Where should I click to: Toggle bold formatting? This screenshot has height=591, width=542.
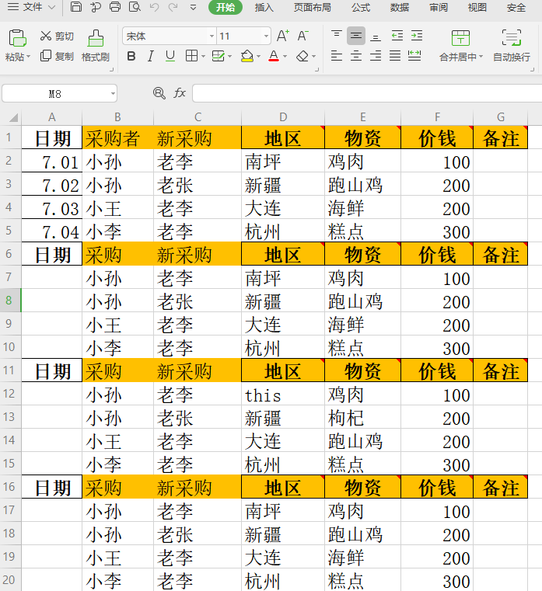(x=131, y=57)
